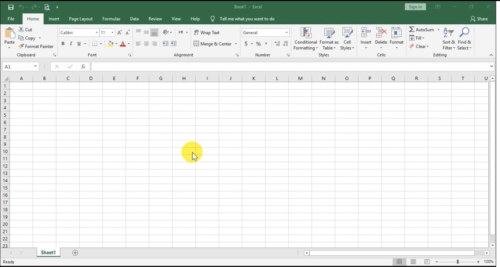
Task: Open the File tab
Action: tap(11, 19)
